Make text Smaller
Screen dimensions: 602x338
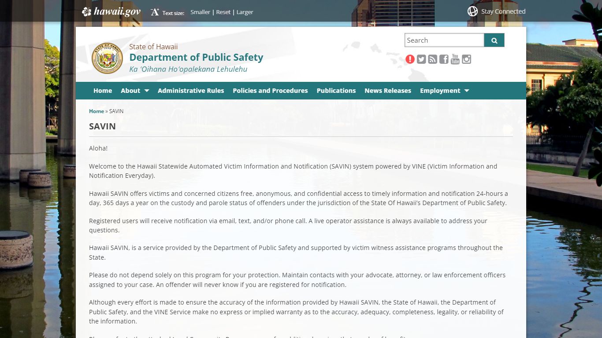point(200,12)
